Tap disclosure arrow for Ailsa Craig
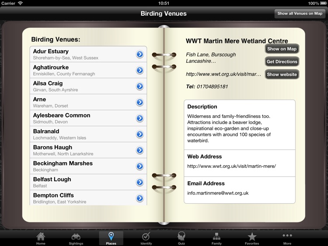The image size is (328, 246). pos(140,86)
